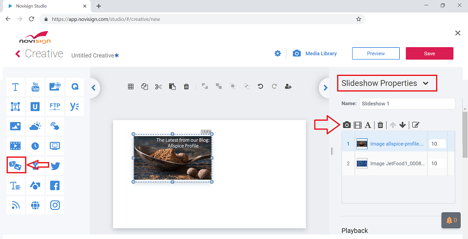
Task: Add image to slideshow with camera icon
Action: coord(347,125)
